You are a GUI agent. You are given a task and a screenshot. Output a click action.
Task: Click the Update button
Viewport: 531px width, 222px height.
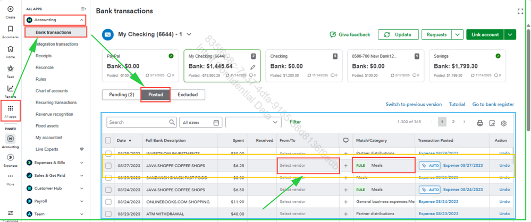[x=398, y=35]
